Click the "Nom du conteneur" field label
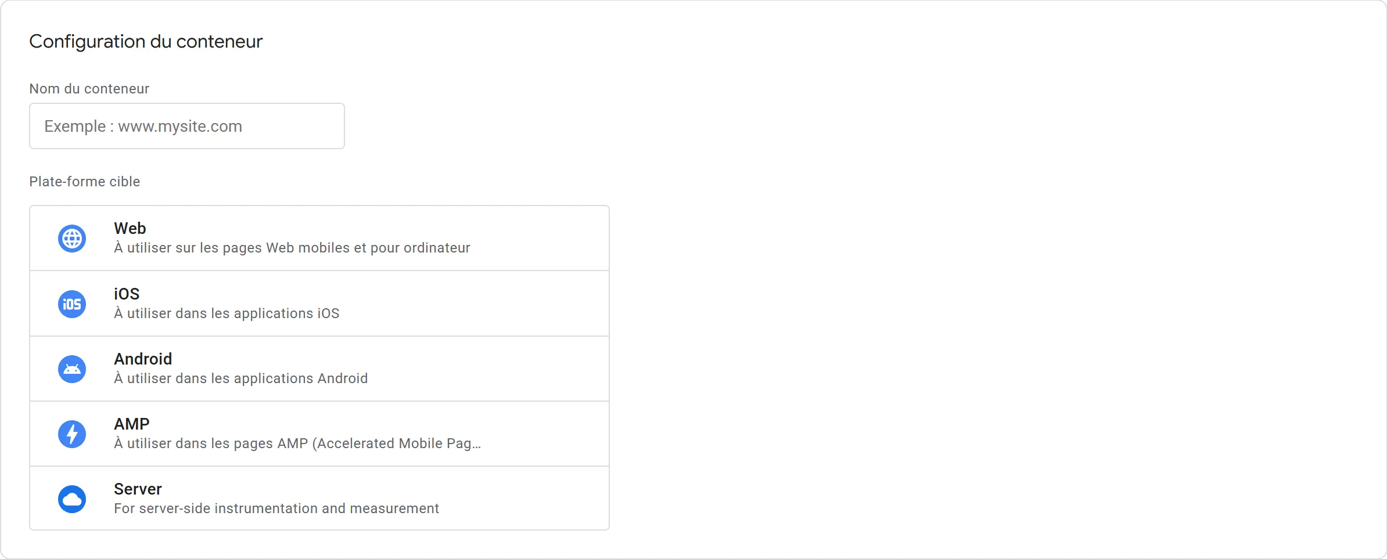1387x559 pixels. [x=89, y=89]
